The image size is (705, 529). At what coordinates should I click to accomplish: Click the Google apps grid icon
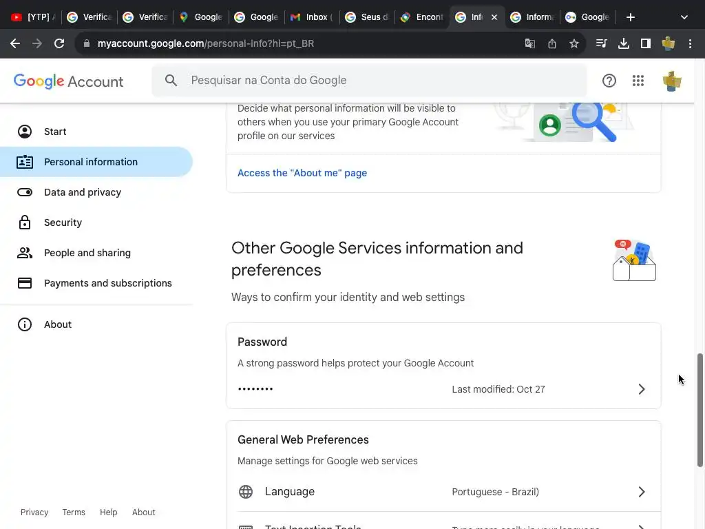pos(638,81)
